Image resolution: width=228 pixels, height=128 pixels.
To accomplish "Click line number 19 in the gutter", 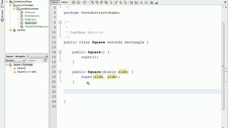I will [x=54, y=77].
